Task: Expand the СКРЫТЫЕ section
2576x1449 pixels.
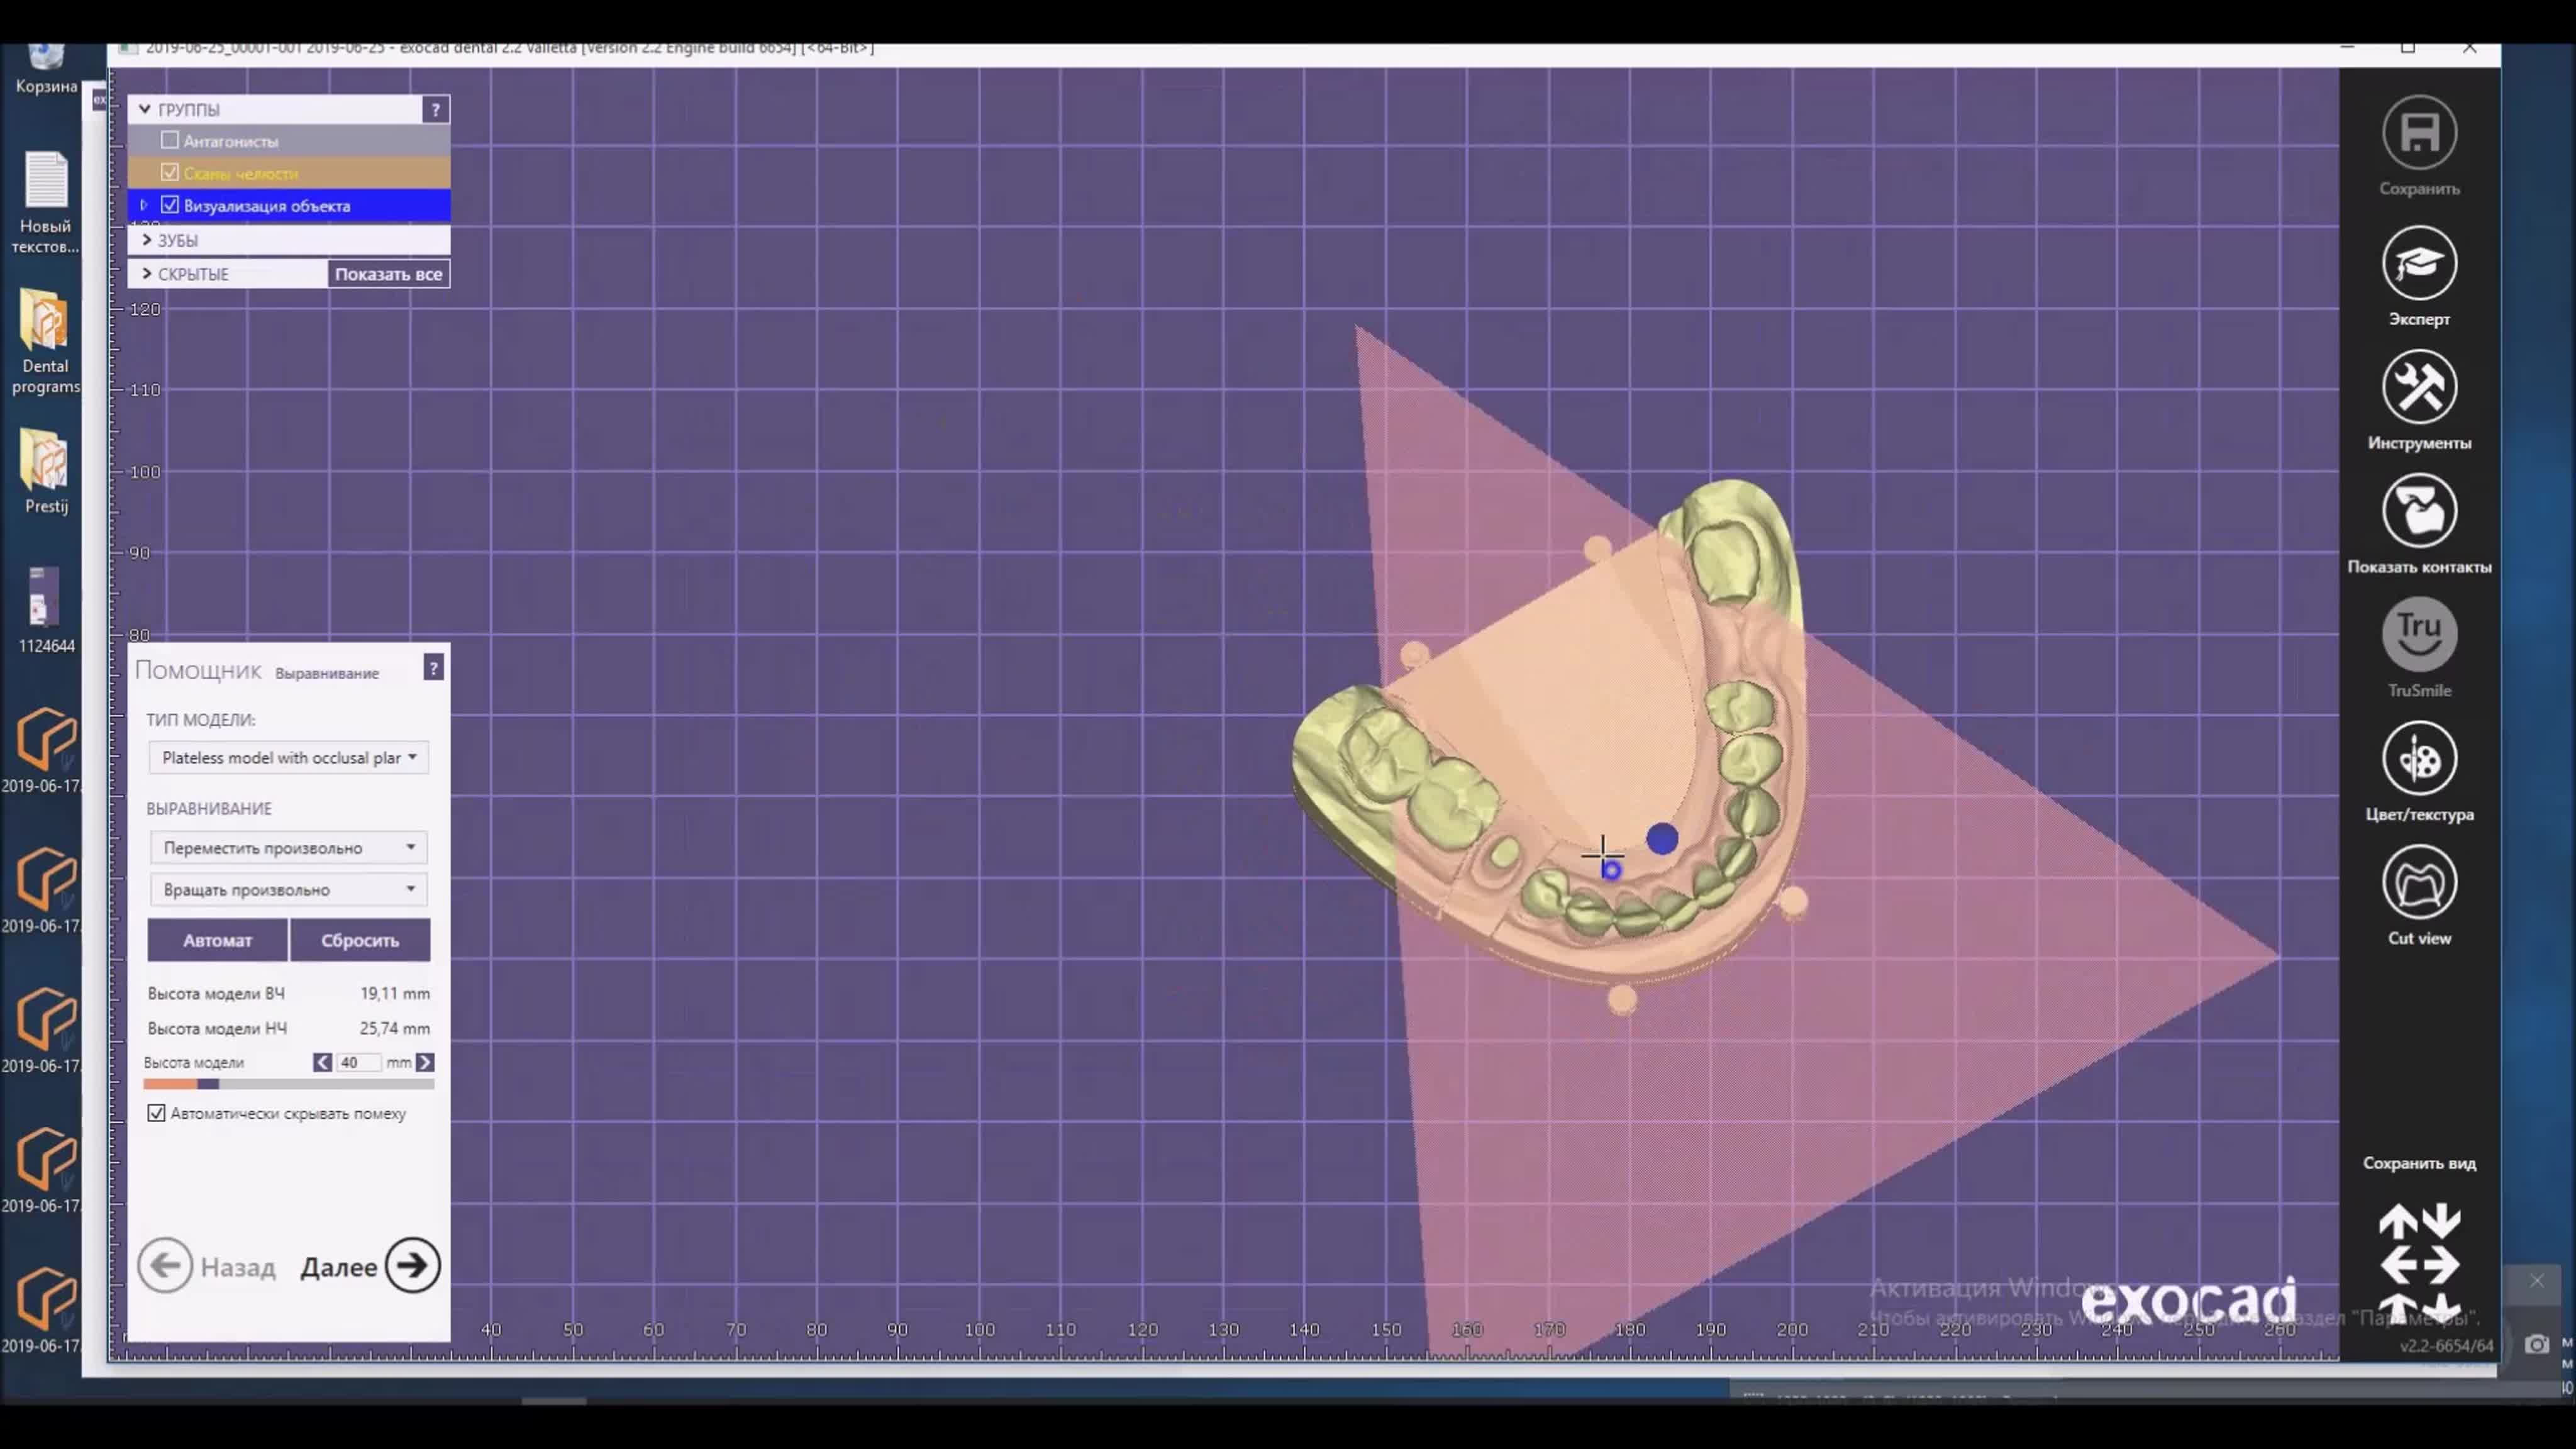Action: (147, 274)
